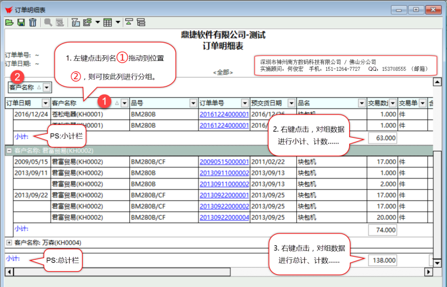Open order 20130911000002 with quantity 1.000
447x287 pixels.
click(224, 173)
